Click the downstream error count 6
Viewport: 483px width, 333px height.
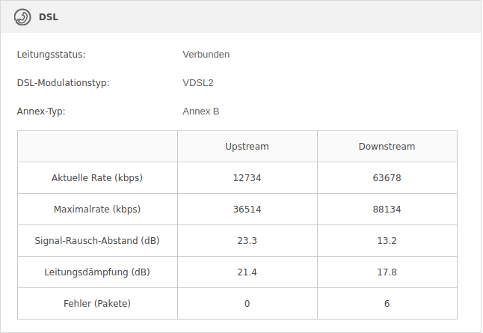tap(387, 304)
